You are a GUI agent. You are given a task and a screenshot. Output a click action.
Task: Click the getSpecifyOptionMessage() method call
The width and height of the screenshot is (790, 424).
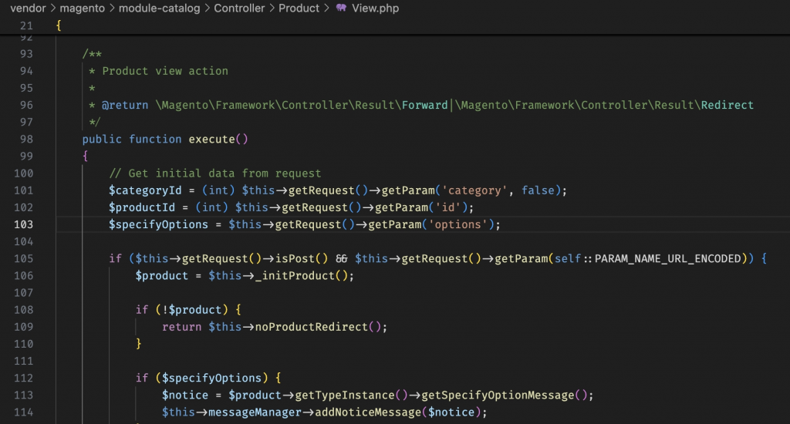click(505, 395)
